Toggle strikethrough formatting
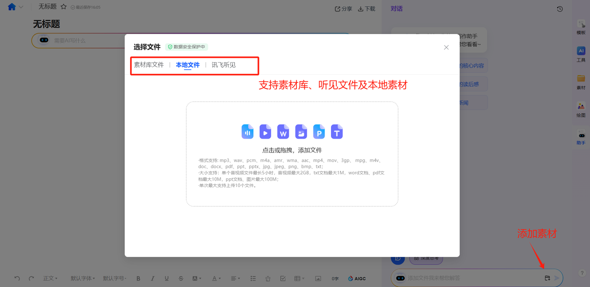The image size is (590, 287). tap(181, 278)
